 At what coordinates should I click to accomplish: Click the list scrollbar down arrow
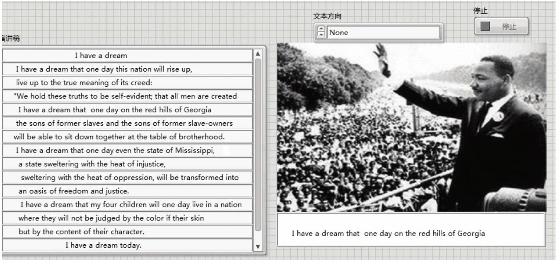pos(258,247)
